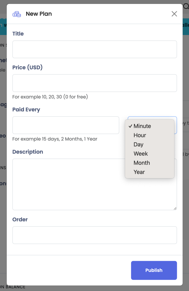
Task: Click inside the Description text area
Action: [x=69, y=184]
